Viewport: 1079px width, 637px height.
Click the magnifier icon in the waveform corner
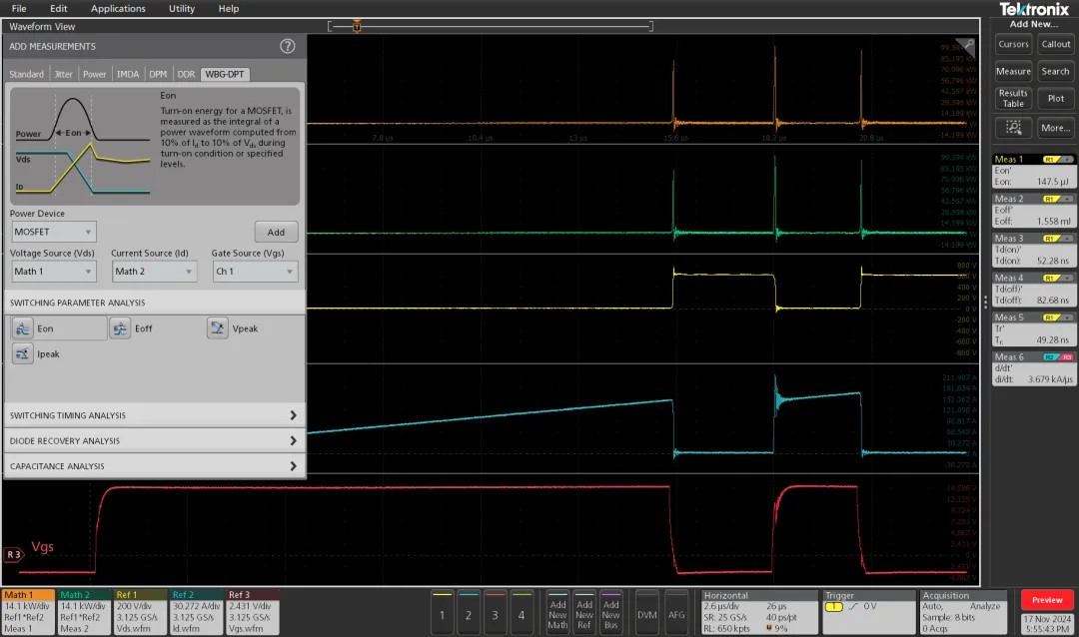click(969, 45)
